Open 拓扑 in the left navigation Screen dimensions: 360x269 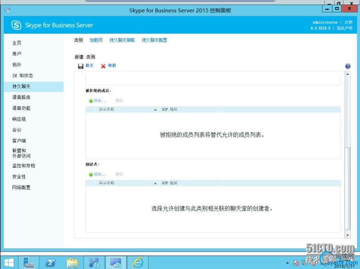(x=17, y=65)
